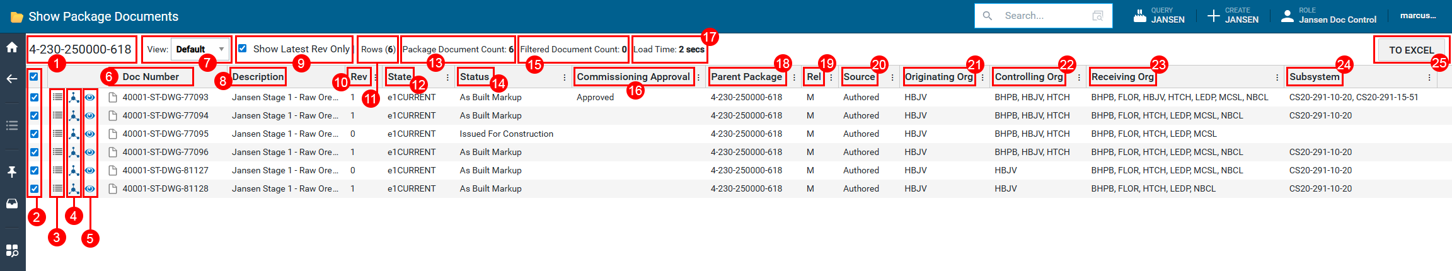Viewport: 1452px width, 271px height.
Task: Sort by the Doc Number column header
Action: pyautogui.click(x=151, y=77)
